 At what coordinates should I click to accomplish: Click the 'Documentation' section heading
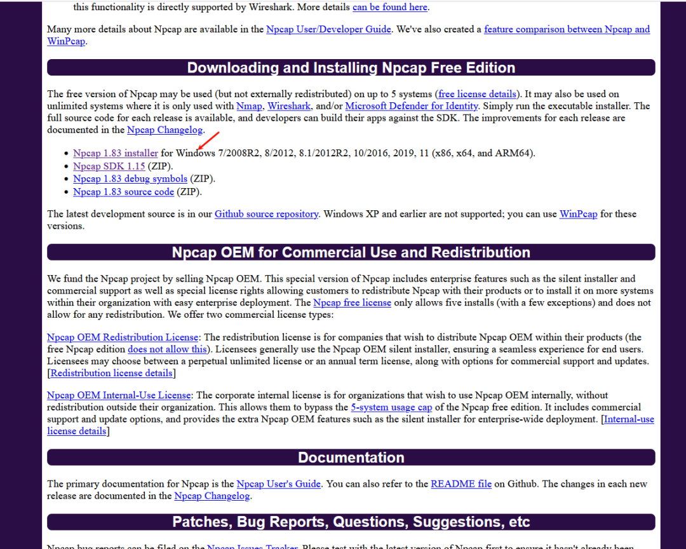point(351,457)
